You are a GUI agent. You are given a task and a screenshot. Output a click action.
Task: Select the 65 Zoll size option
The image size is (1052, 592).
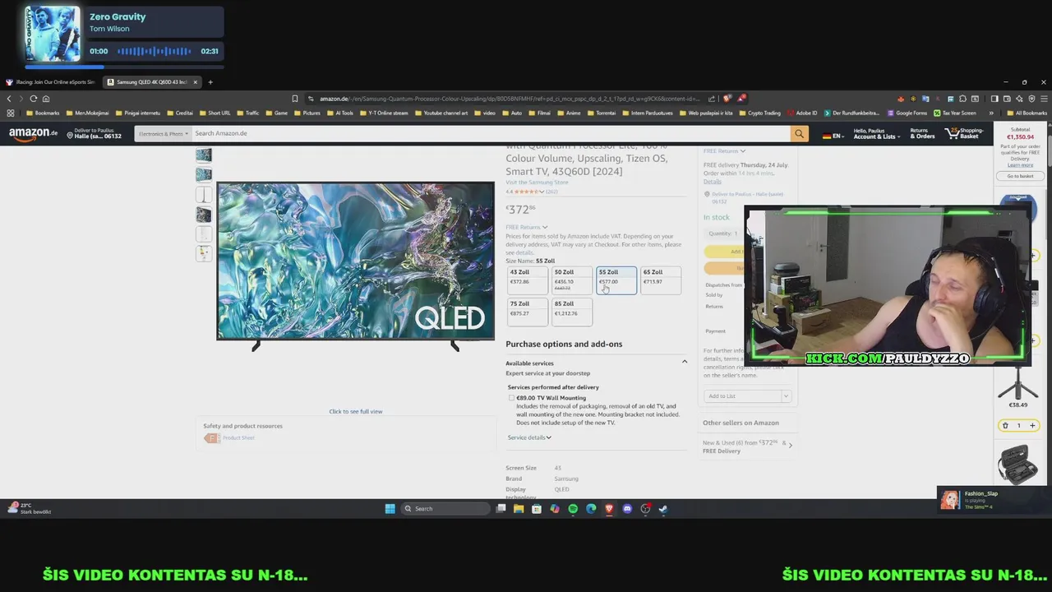tap(660, 280)
